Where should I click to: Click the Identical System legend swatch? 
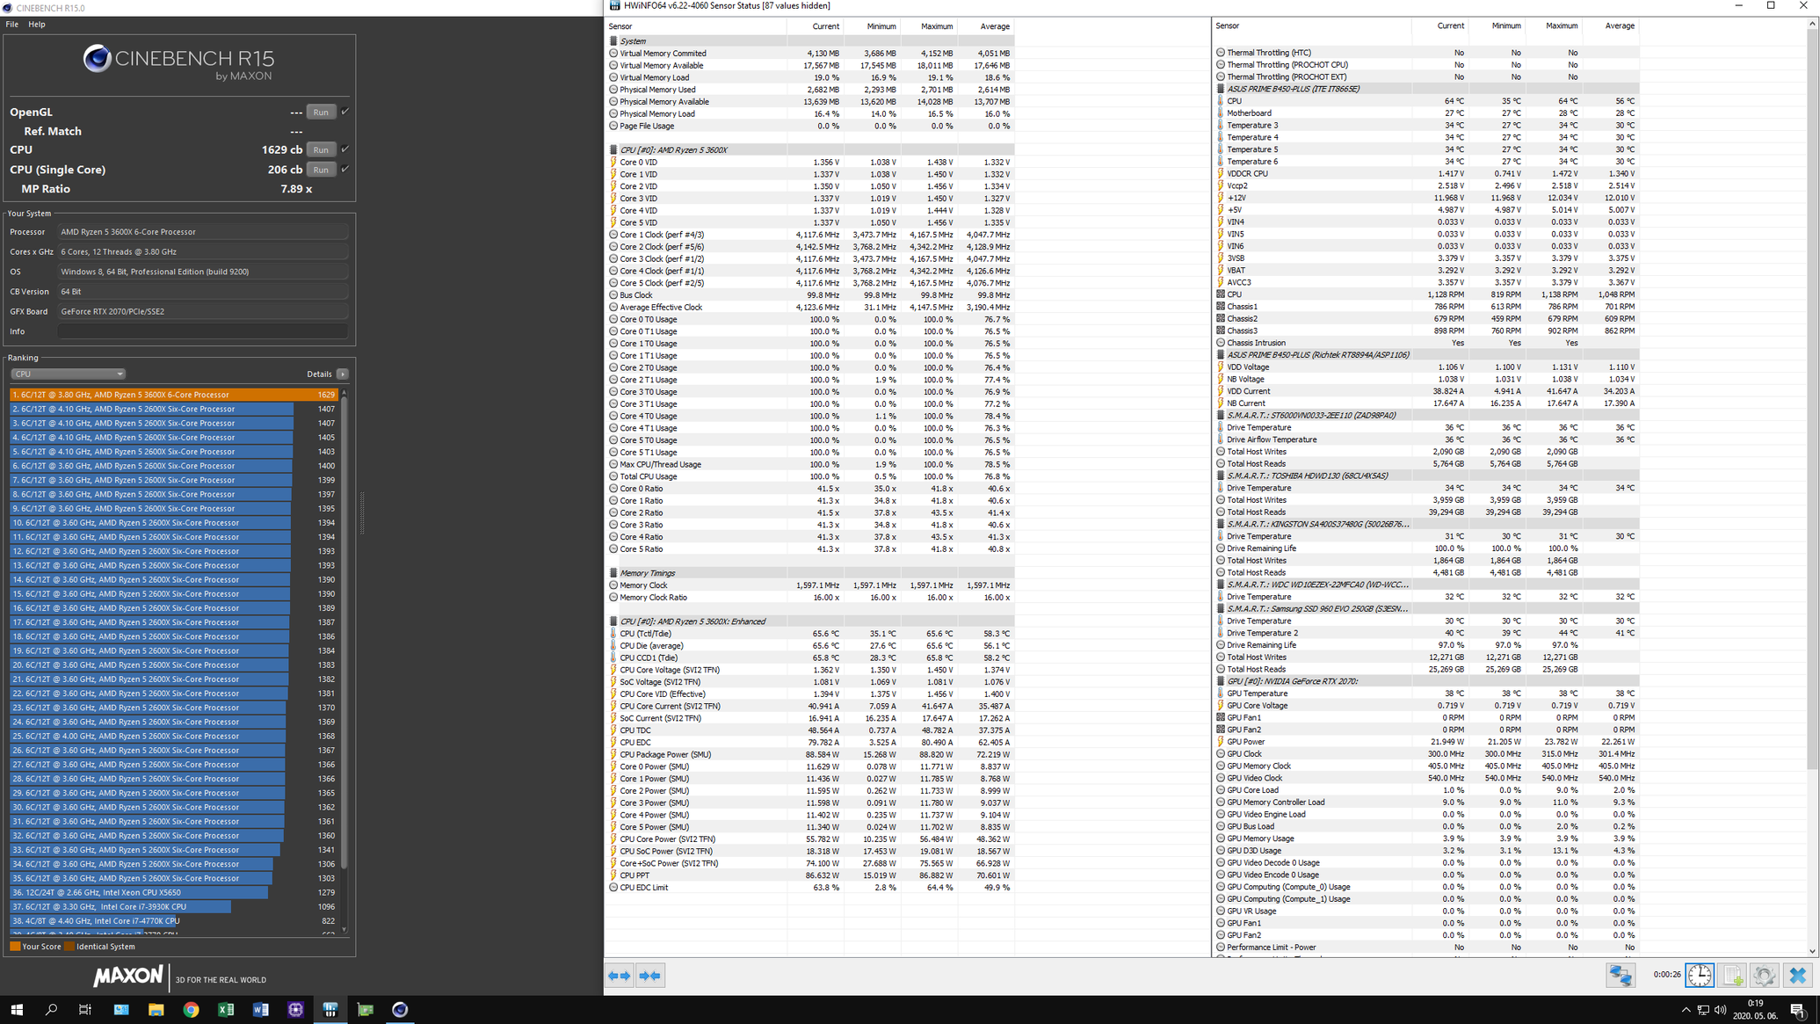click(x=69, y=947)
